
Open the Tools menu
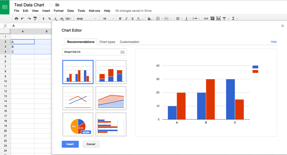tap(81, 11)
